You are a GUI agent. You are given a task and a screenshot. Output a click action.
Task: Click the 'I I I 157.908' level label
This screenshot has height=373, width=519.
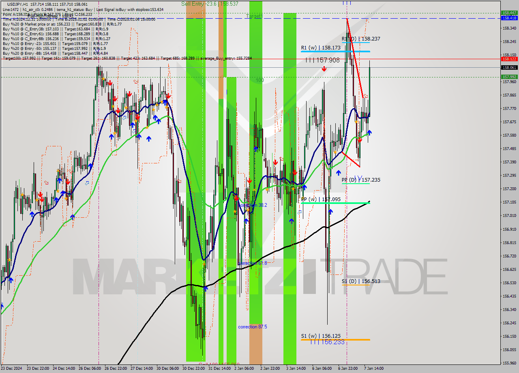pyautogui.click(x=323, y=60)
